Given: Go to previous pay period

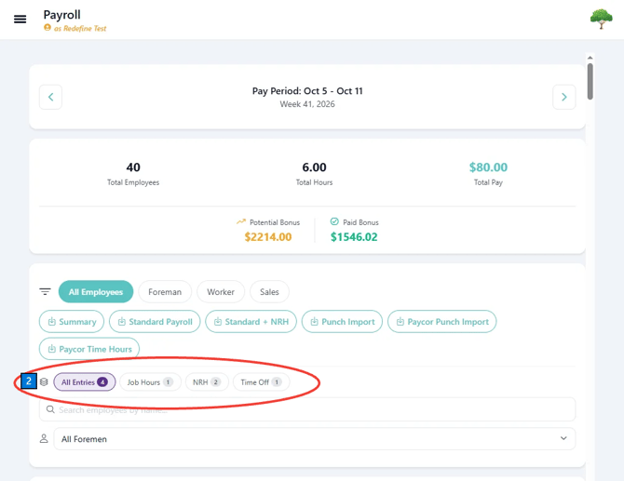Looking at the screenshot, I should tap(50, 97).
